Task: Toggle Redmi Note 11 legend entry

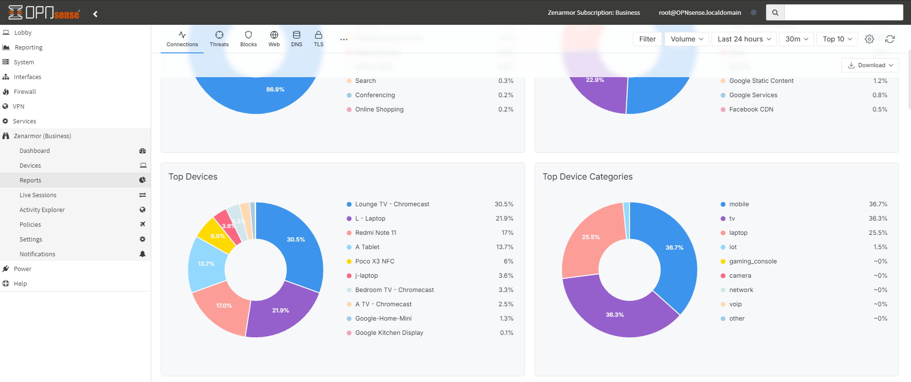Action: click(x=375, y=233)
